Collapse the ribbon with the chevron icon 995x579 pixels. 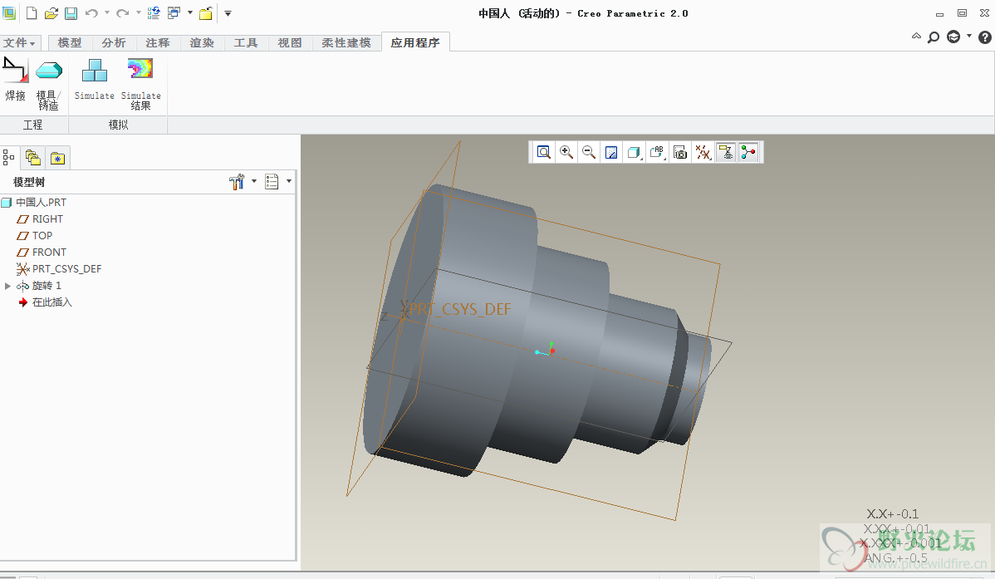tap(916, 37)
